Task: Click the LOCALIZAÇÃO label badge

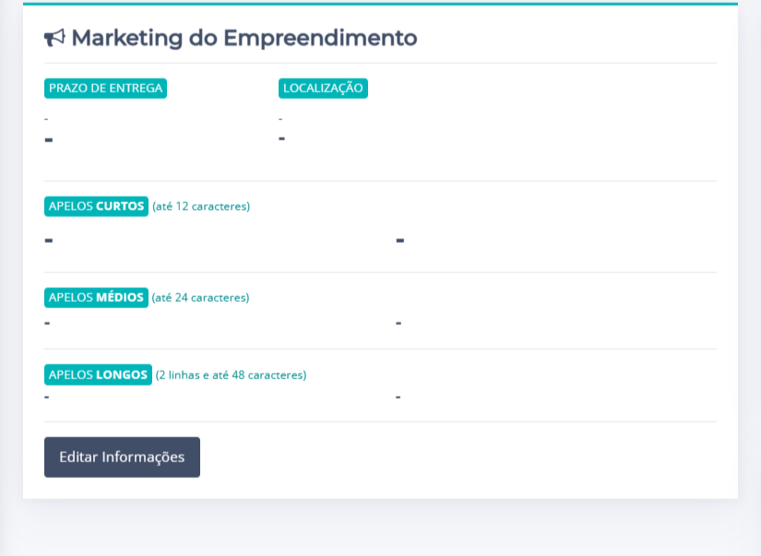Action: point(323,89)
